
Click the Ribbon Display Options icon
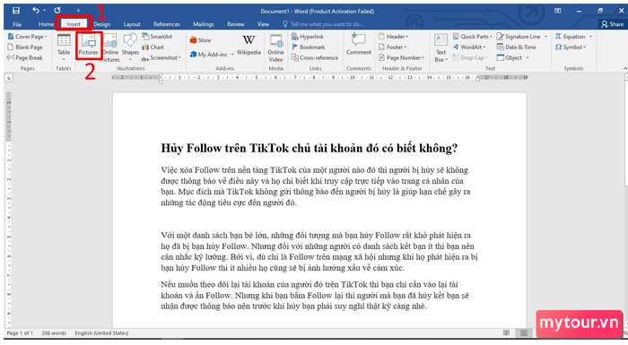tap(558, 11)
